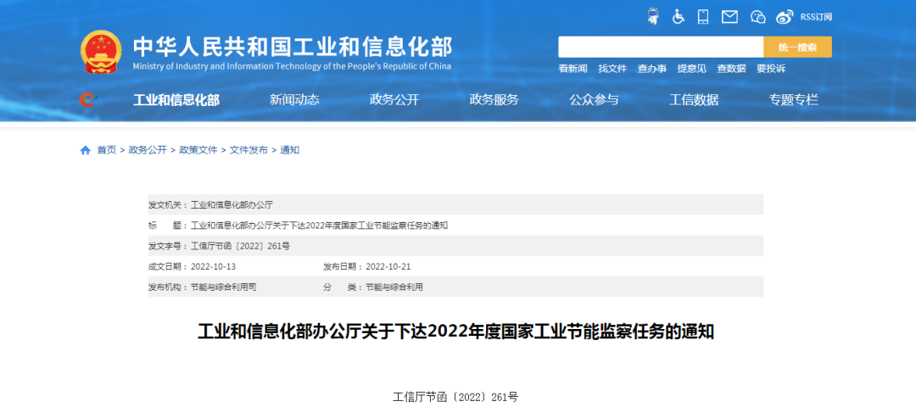Click the wheelchair accessibility icon

click(x=678, y=16)
